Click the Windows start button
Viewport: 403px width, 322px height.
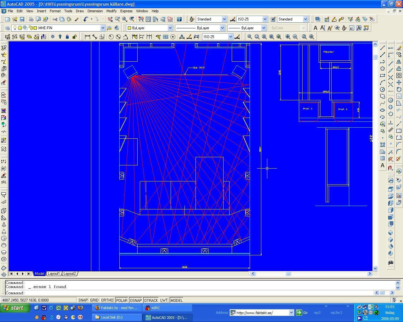(x=15, y=308)
